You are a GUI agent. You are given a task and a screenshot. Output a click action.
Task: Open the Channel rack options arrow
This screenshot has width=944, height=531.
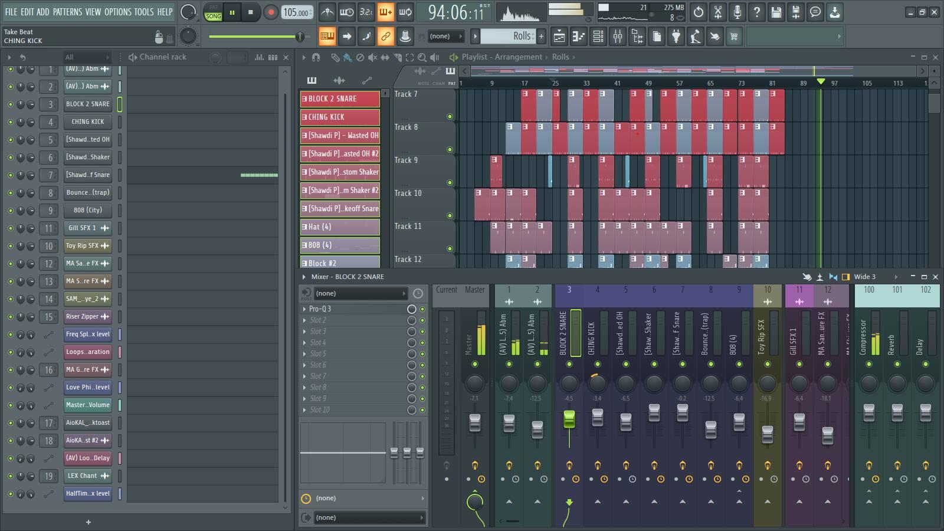click(9, 57)
